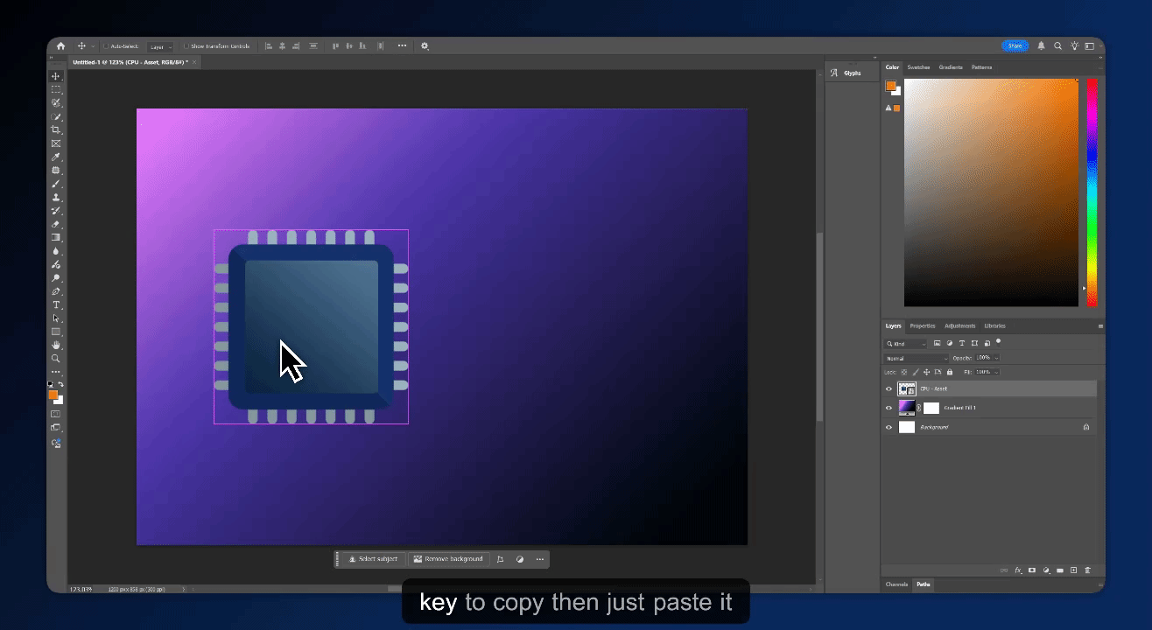Select the Brush tool

coord(56,184)
